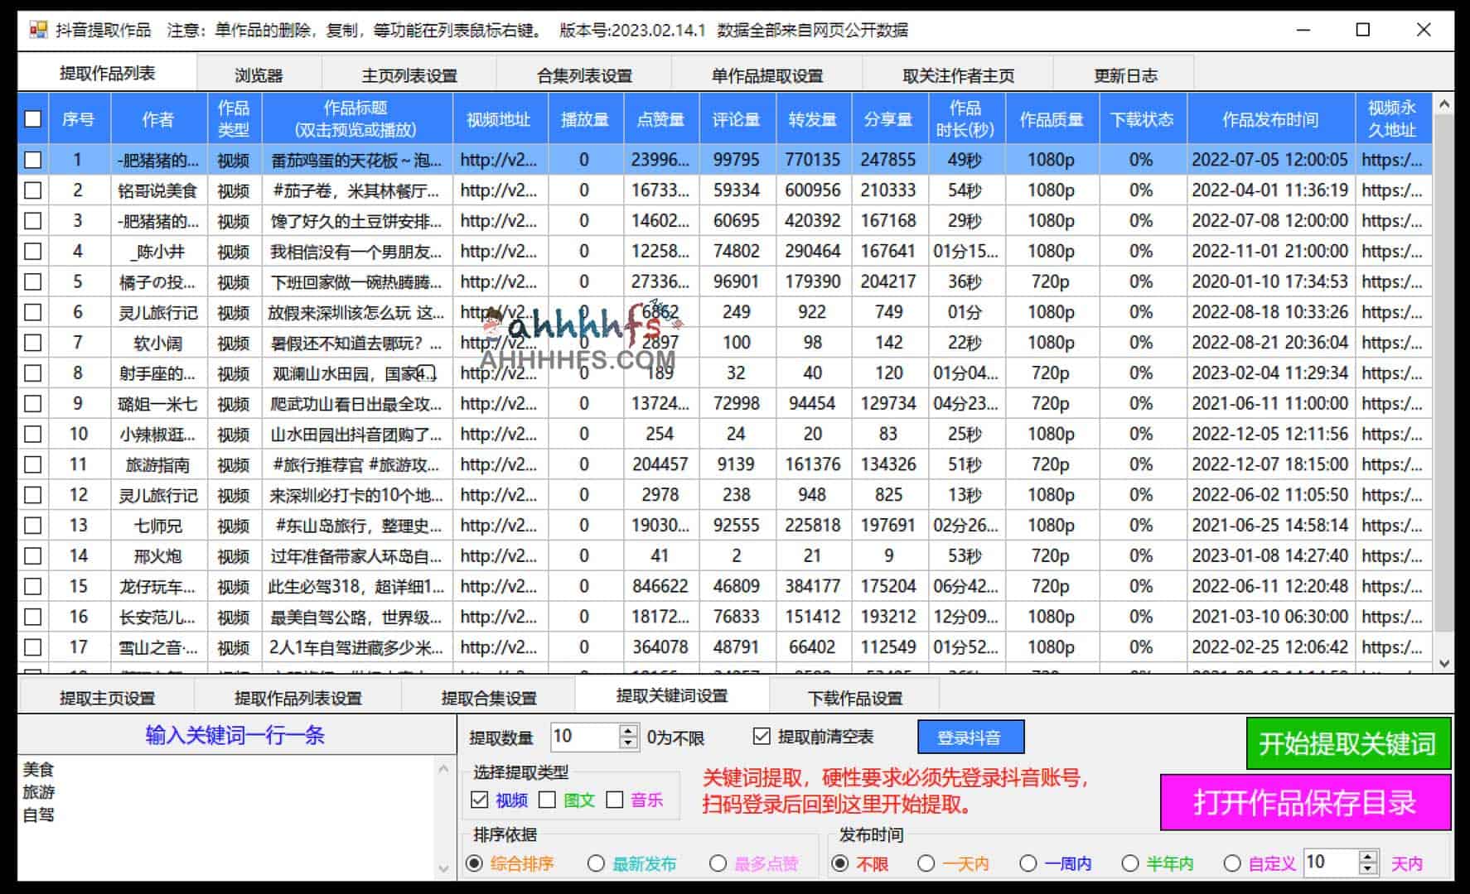The width and height of the screenshot is (1470, 894).
Task: Open the 取关注作者主页 tab
Action: [x=960, y=74]
